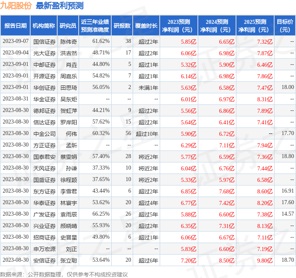The width and height of the screenshot is (296, 278).
Task: Select the 报告日期 column header
Action: [15, 26]
